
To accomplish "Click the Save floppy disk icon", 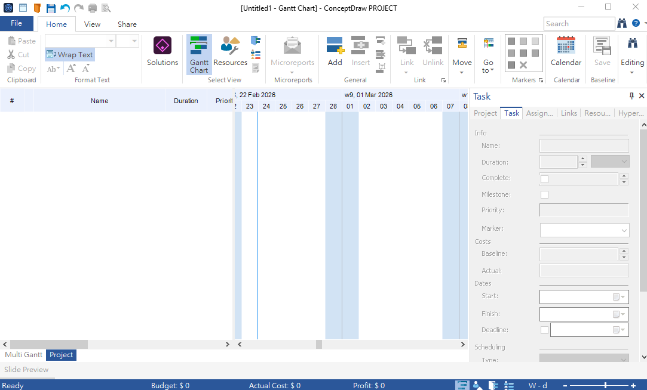I will [51, 8].
